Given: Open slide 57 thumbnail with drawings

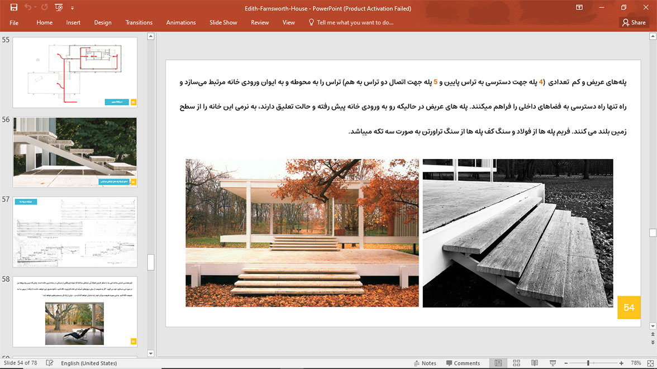Looking at the screenshot, I should point(75,232).
